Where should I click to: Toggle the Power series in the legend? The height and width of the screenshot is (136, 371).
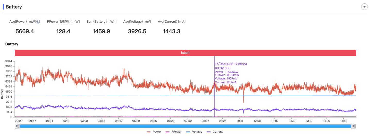[x=154, y=132]
